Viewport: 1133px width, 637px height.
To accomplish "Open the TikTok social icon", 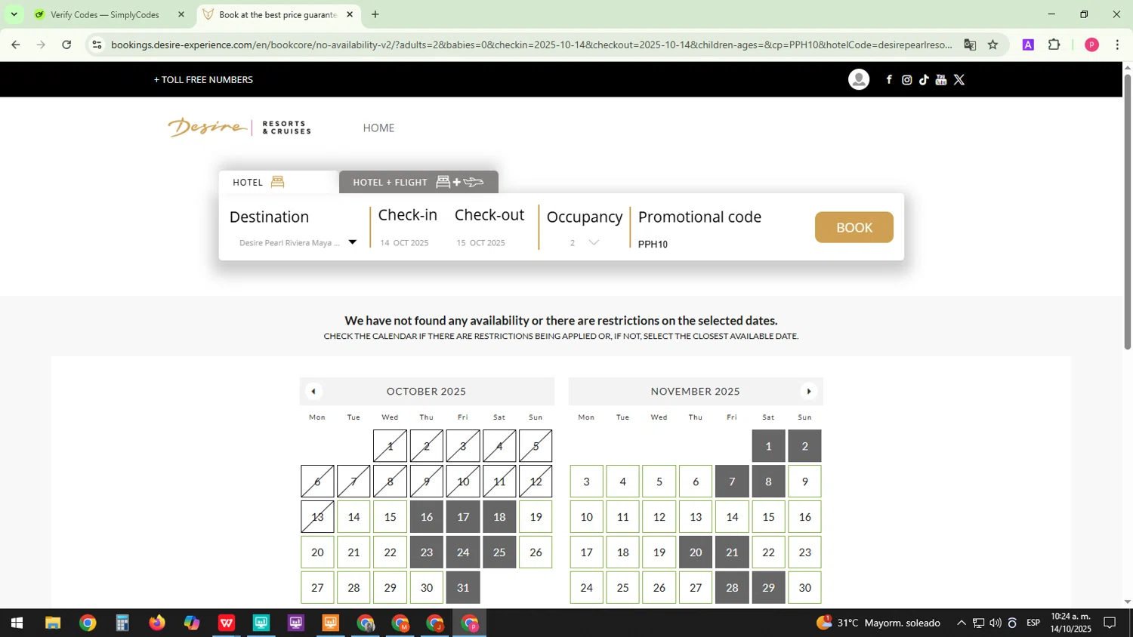I will coord(924,79).
